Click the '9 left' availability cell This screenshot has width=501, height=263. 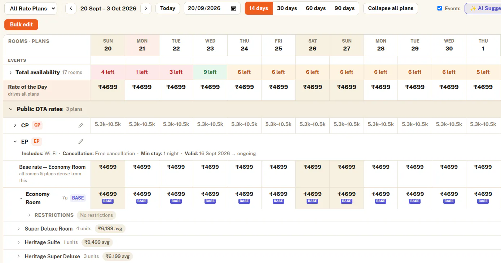[x=210, y=72]
